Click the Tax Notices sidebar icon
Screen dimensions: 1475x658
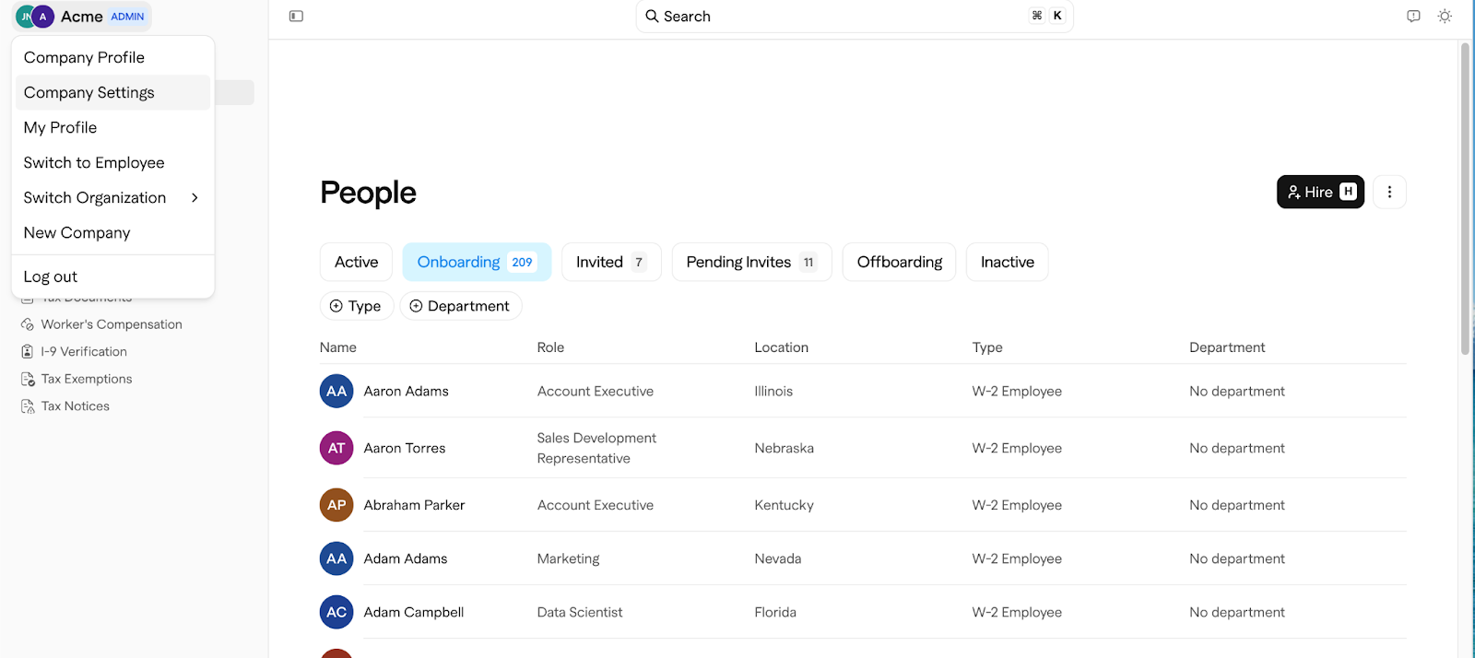[28, 406]
